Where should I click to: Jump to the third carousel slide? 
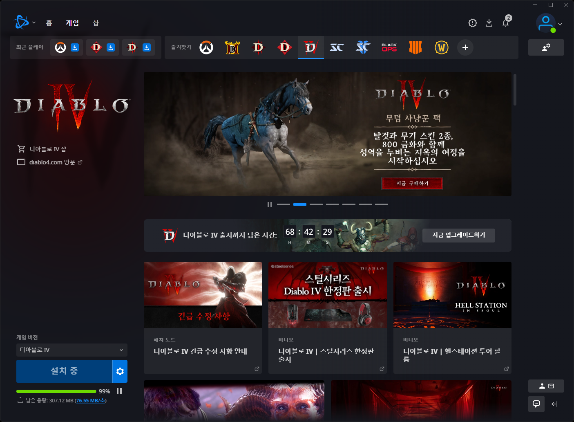coord(316,204)
